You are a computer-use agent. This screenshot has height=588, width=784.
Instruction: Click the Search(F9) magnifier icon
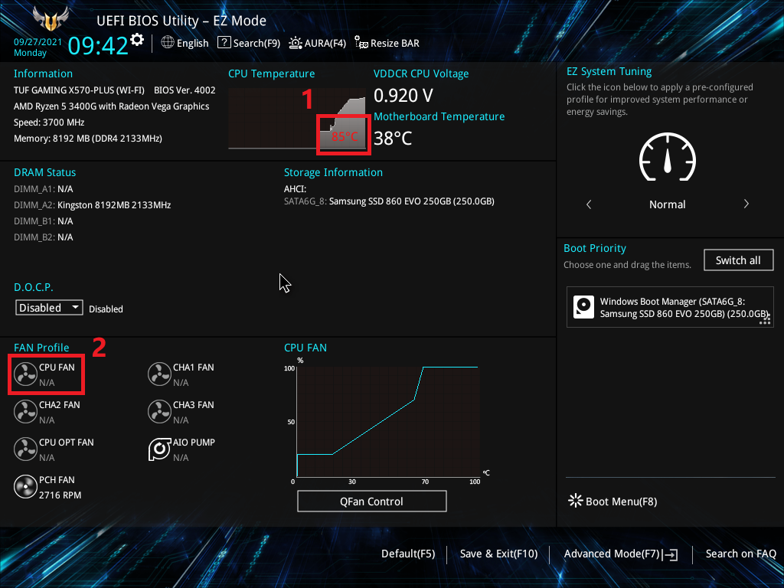coord(224,43)
